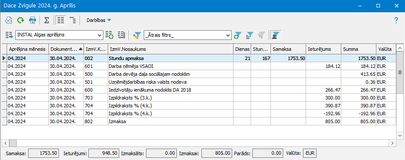The image size is (405, 160).
Task: Click the -192.96 Ieturējums cell
Action: tap(323, 114)
